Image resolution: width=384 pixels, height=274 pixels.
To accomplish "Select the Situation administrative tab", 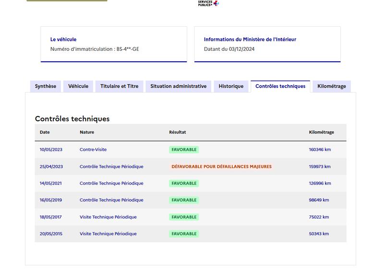I will pos(178,86).
